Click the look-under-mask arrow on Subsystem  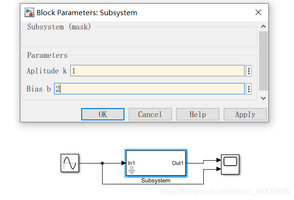132,171
